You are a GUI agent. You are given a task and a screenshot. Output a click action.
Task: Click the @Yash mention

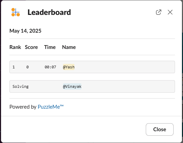coord(69,67)
